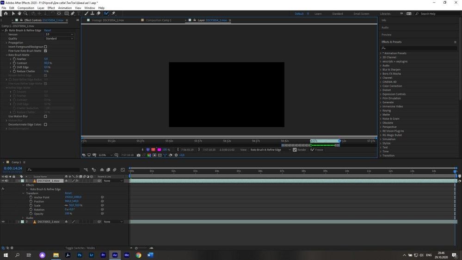Open Premiere Pro from the Windows taskbar
462x260 pixels.
pos(103,255)
